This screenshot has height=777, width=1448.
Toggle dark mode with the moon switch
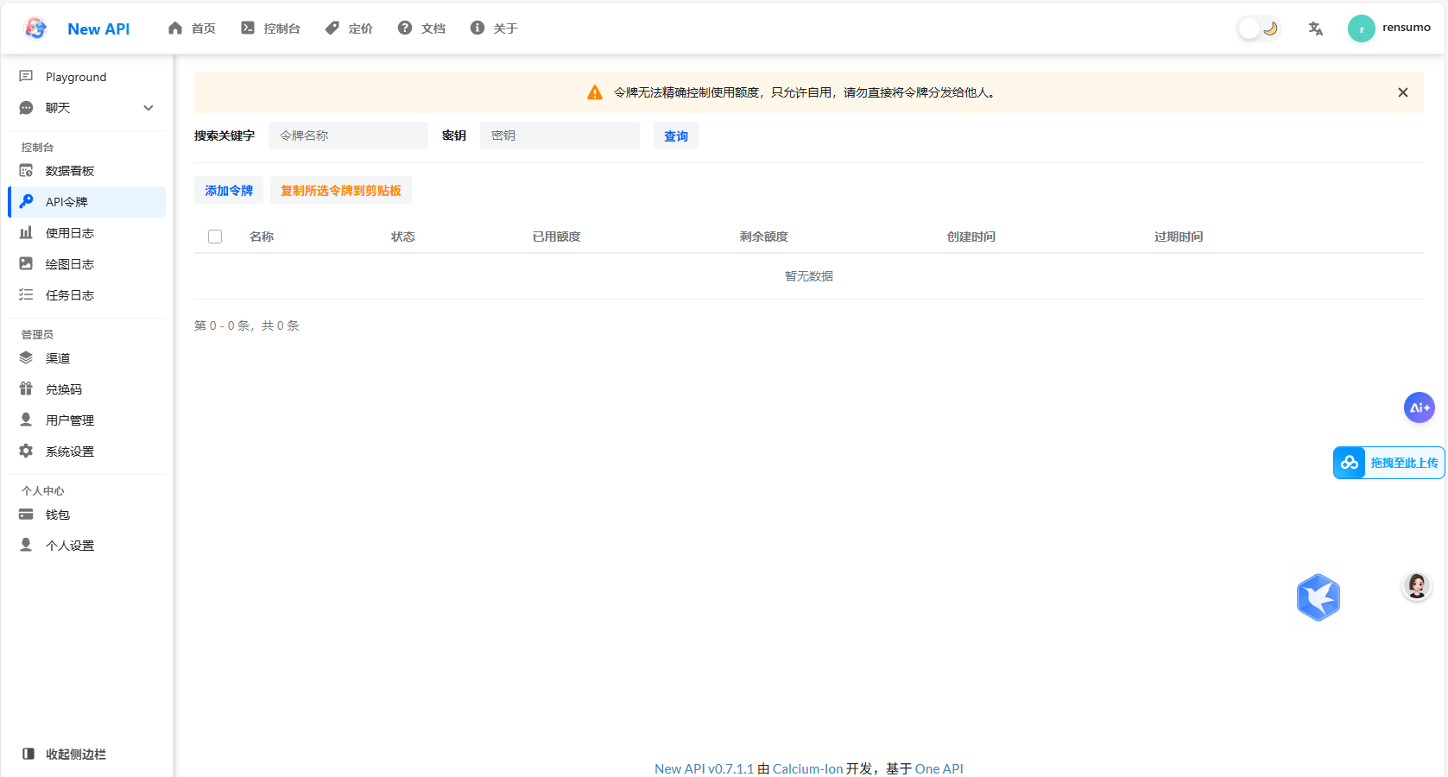[x=1258, y=27]
